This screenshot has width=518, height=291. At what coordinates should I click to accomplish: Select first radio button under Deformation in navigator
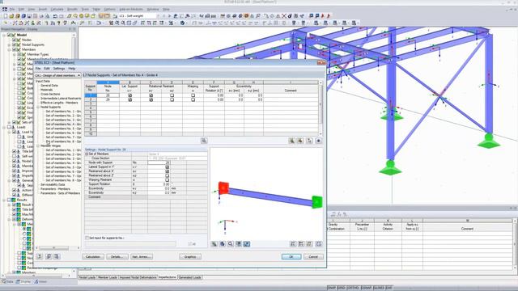[x=24, y=229]
